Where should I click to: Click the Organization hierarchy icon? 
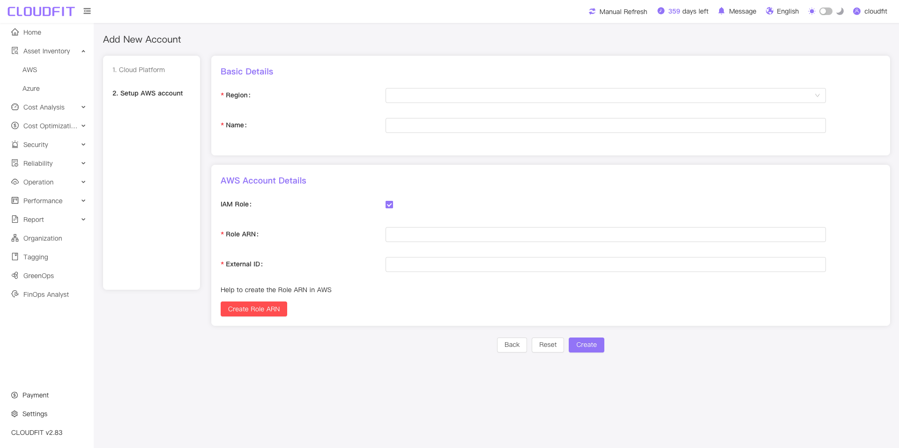tap(15, 238)
